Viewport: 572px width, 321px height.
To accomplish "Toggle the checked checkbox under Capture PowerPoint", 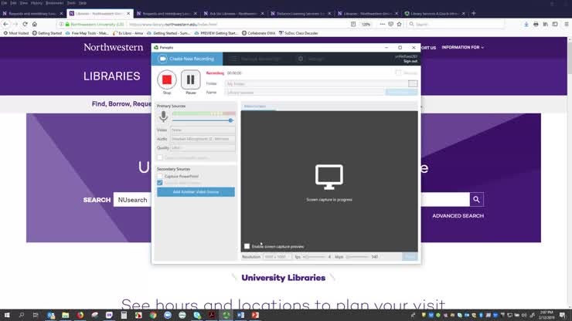I will pyautogui.click(x=160, y=183).
